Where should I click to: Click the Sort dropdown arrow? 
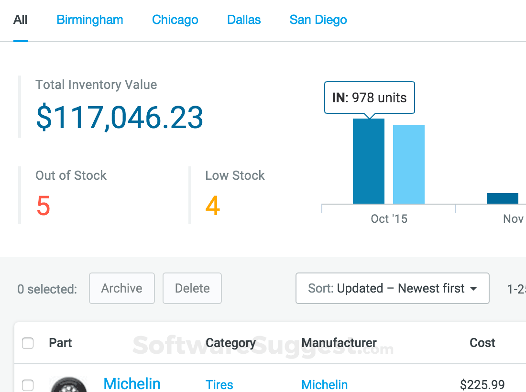[x=473, y=288]
